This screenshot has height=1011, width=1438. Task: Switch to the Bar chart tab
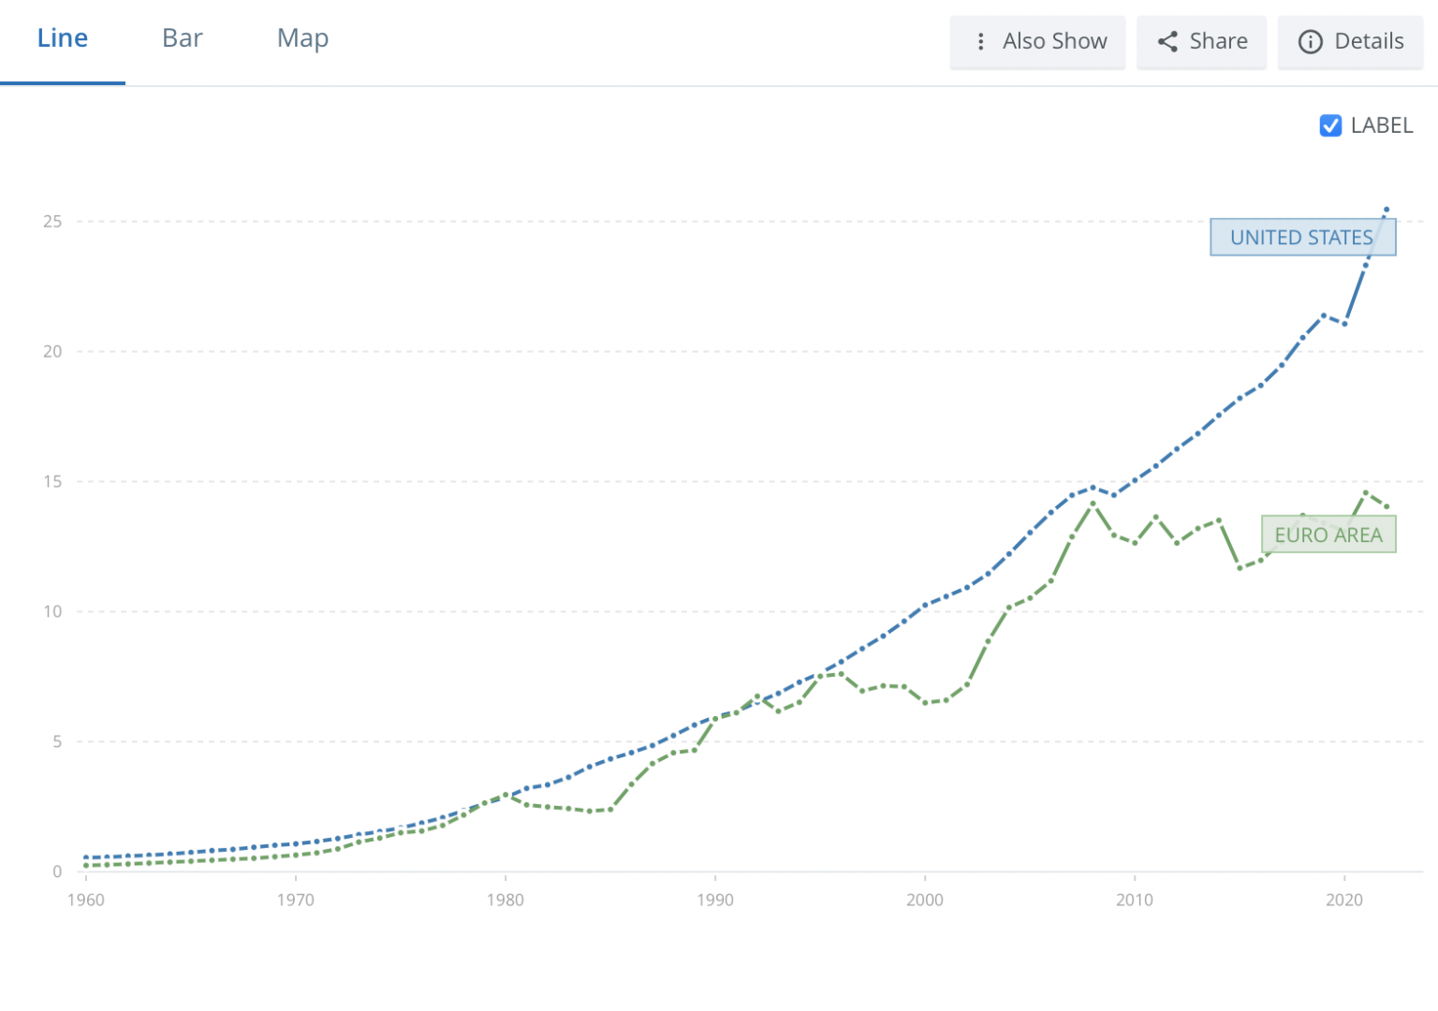point(182,38)
